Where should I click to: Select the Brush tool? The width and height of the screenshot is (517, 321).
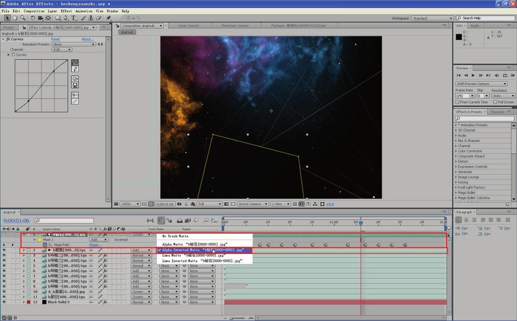(84, 18)
